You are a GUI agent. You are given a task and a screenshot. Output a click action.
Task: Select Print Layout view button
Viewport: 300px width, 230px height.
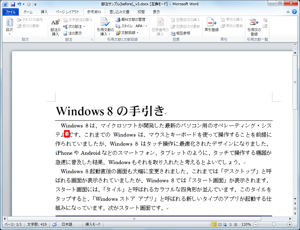[x=214, y=224]
